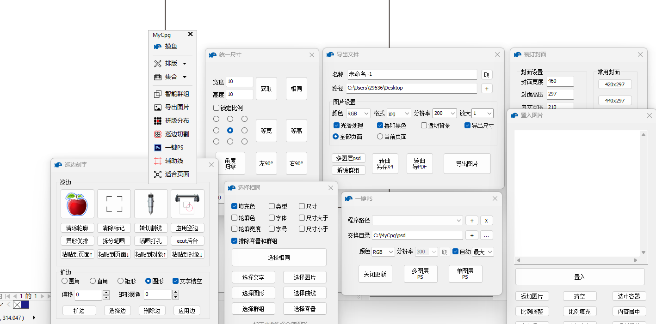
Task: Expand the 集合 menu
Action: click(170, 77)
